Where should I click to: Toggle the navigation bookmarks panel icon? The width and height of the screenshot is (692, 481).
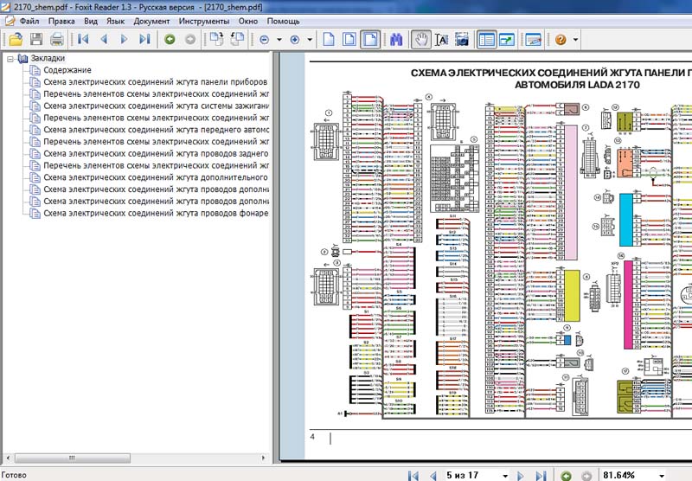(x=486, y=40)
